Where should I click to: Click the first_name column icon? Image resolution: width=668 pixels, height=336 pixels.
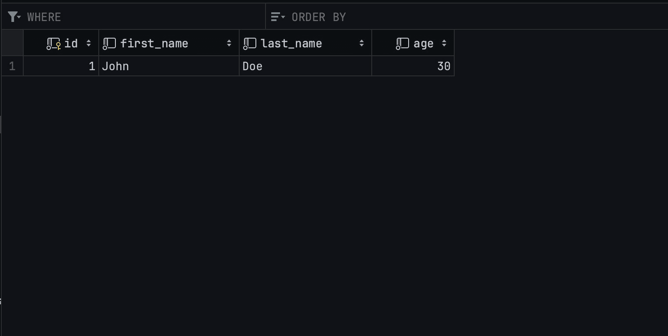point(109,43)
